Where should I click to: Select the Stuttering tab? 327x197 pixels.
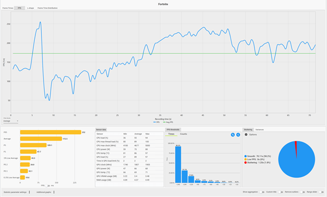248,129
